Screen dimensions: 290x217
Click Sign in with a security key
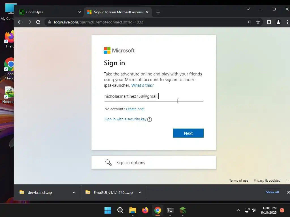click(x=125, y=119)
